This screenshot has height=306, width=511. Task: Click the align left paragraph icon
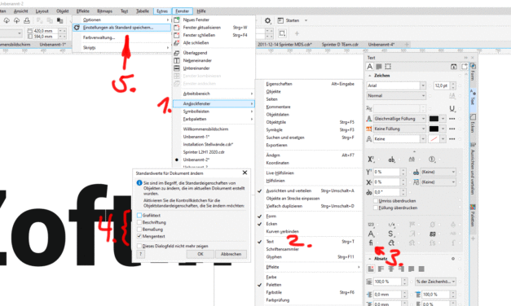(x=381, y=269)
